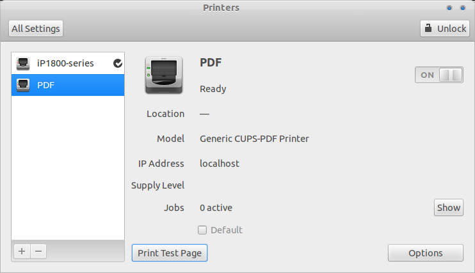
Task: Toggle the PDF printer ON switch
Action: click(439, 75)
